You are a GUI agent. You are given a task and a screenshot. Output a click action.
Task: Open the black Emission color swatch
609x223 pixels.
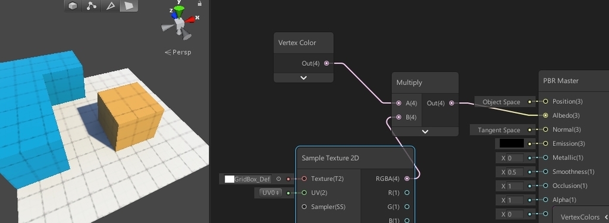point(511,144)
